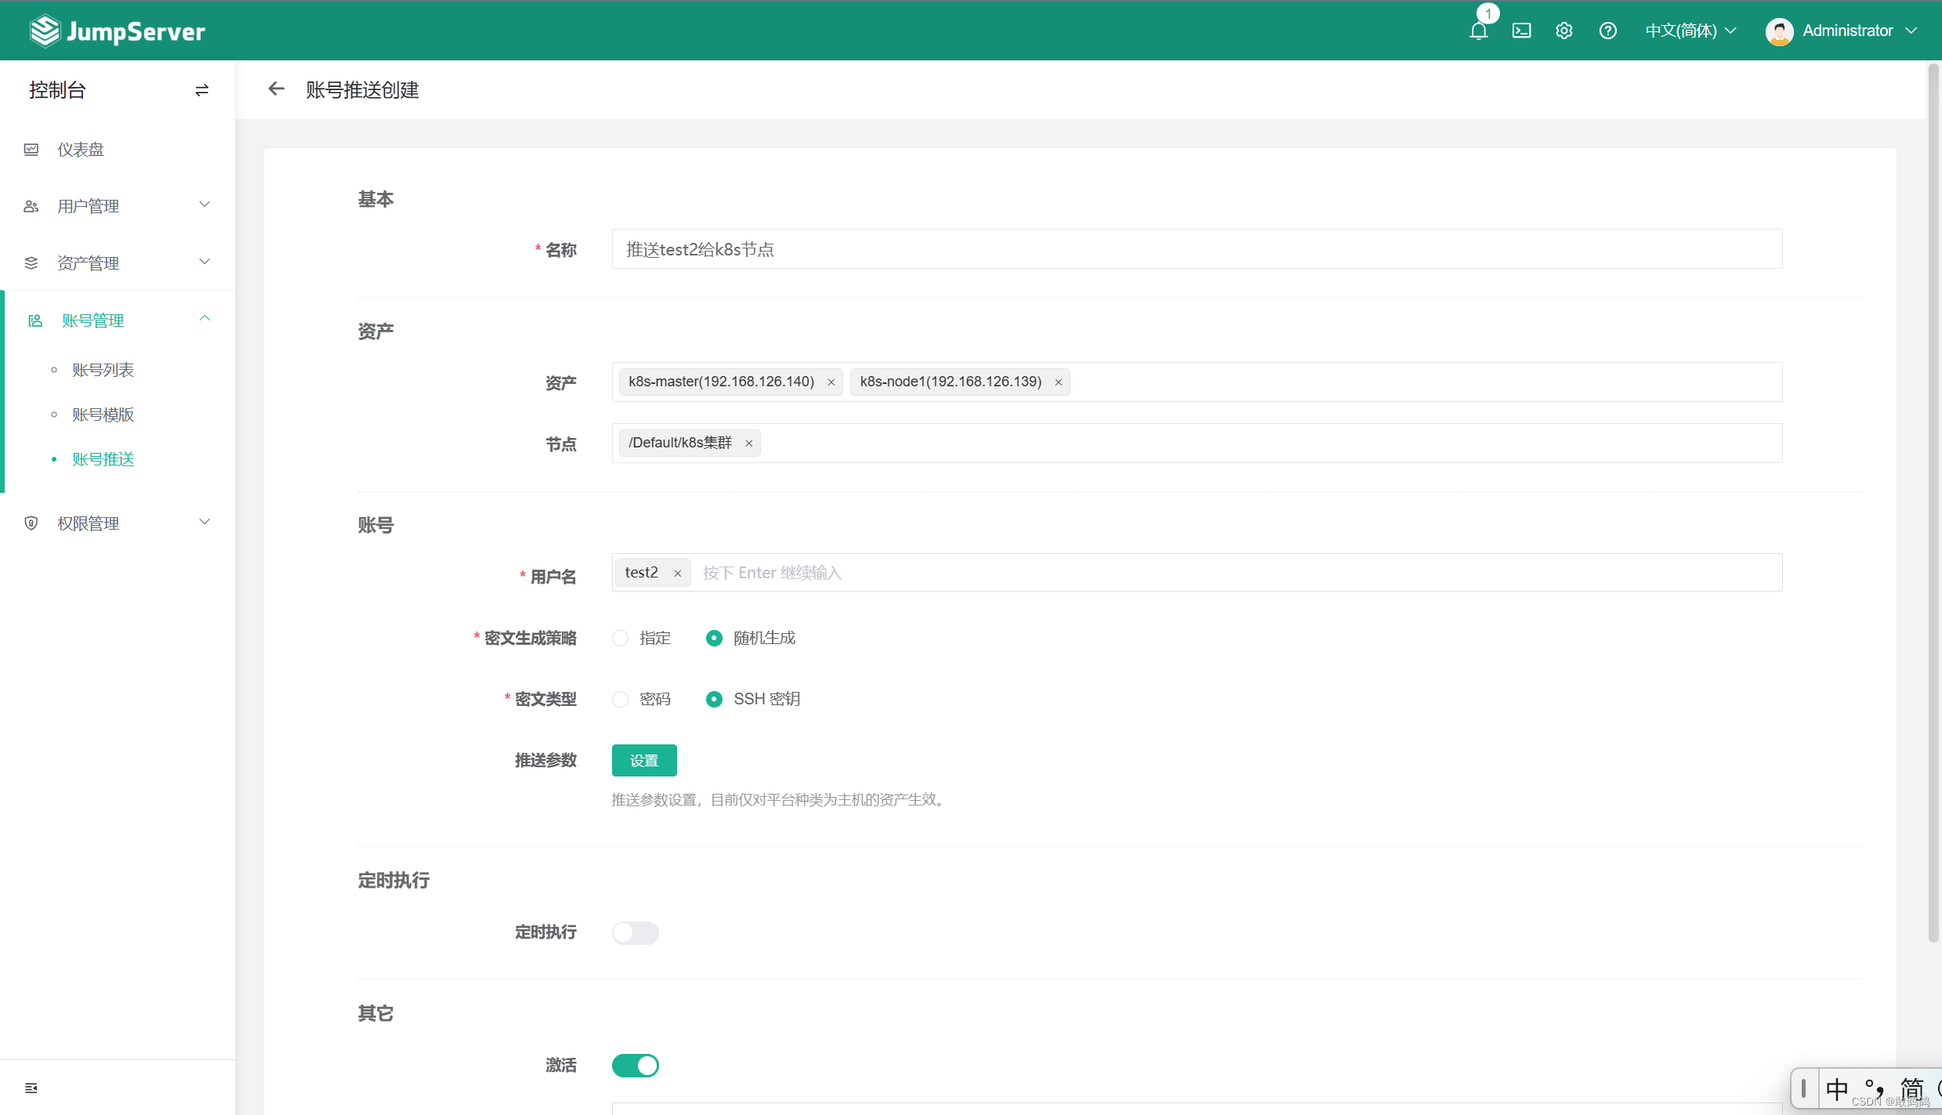
Task: Open system settings gear icon
Action: pyautogui.click(x=1563, y=31)
